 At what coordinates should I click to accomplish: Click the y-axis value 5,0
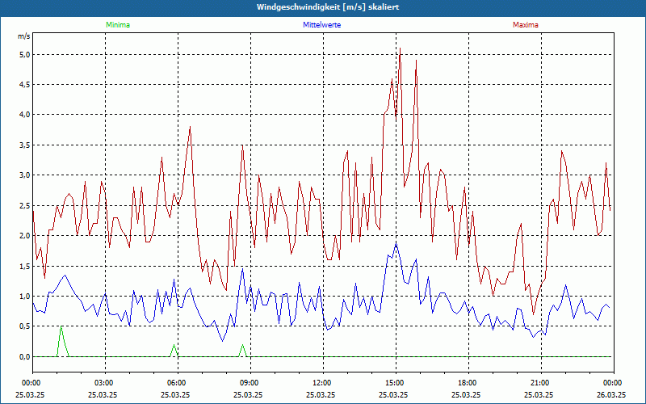(x=25, y=54)
